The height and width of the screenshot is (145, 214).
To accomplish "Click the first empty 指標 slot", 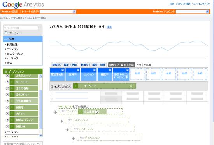I will tap(137, 74).
